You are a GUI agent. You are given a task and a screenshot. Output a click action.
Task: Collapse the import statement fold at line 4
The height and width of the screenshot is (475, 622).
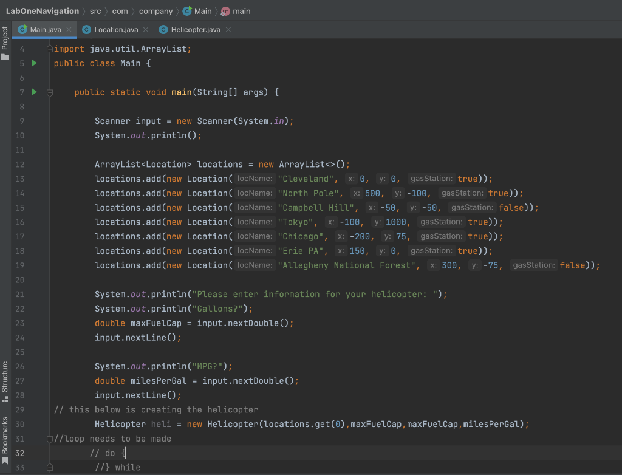pyautogui.click(x=50, y=49)
